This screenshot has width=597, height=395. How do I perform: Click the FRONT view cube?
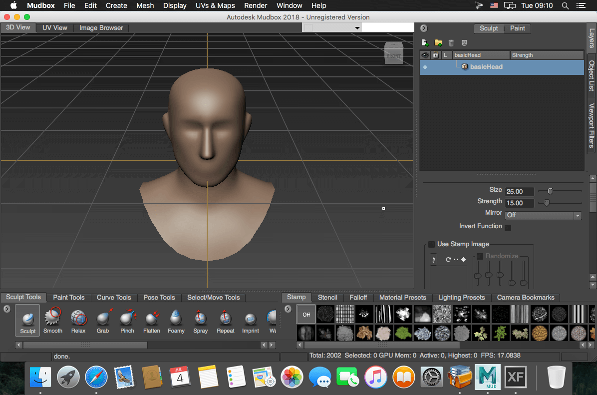click(394, 55)
